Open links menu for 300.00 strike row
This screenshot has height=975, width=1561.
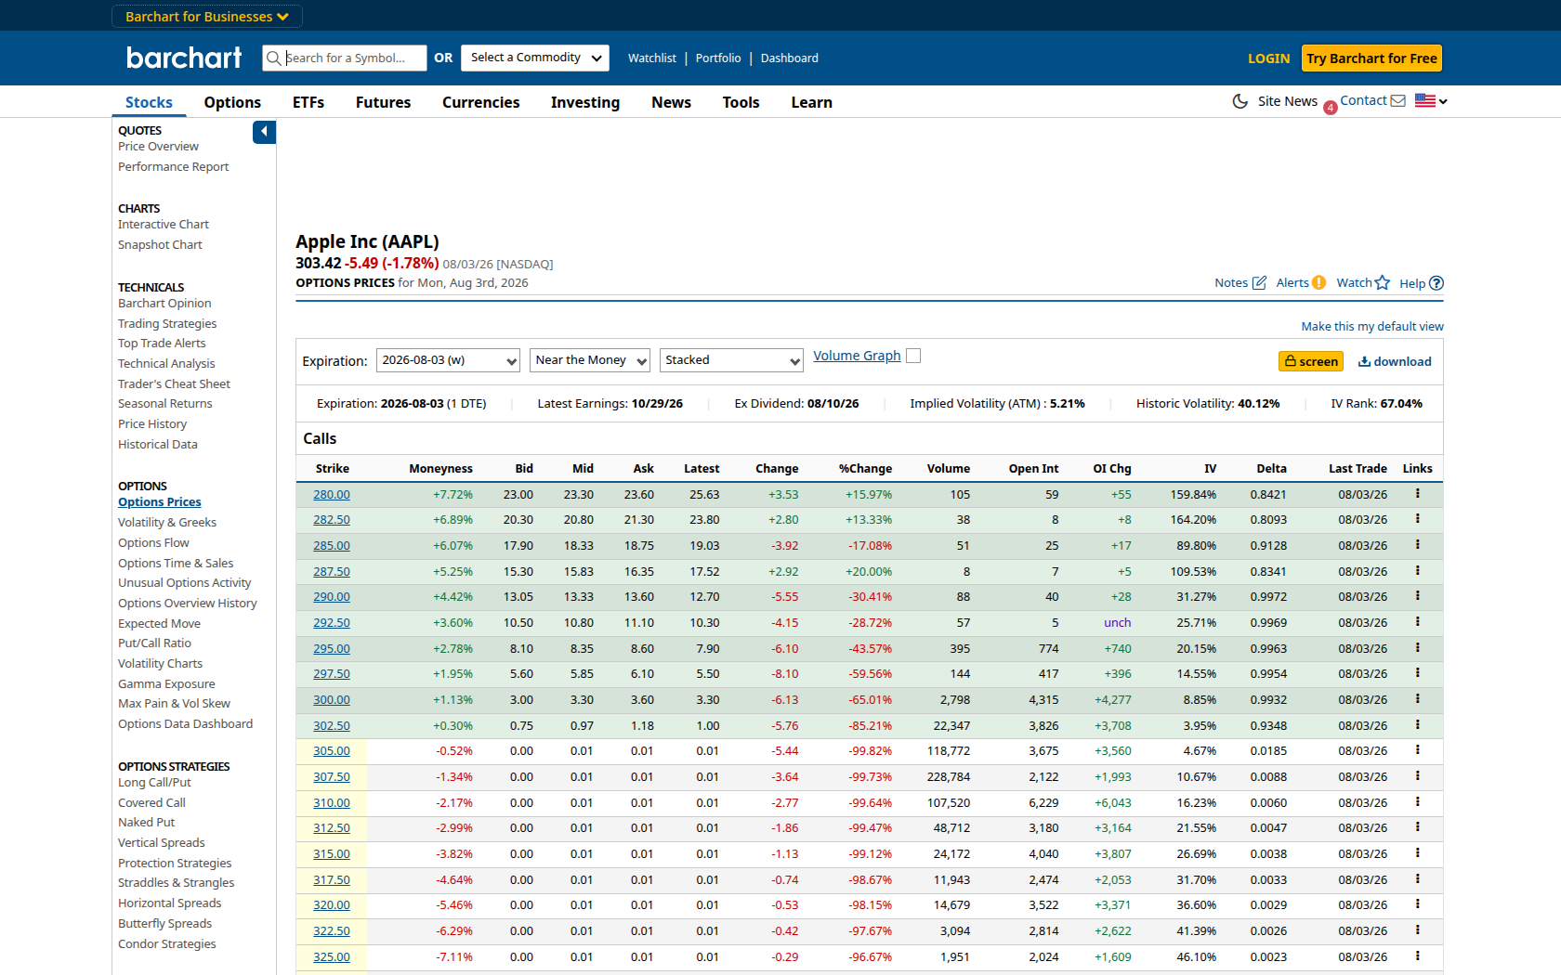1418,699
